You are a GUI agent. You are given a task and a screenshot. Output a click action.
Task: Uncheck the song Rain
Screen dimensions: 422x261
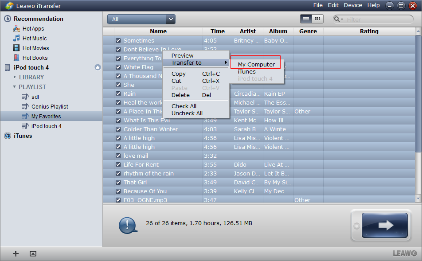118,93
